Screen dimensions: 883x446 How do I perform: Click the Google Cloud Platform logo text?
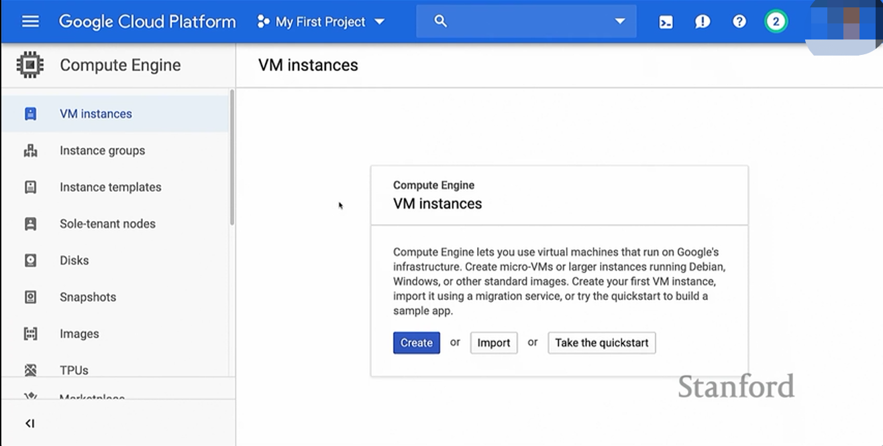(147, 21)
